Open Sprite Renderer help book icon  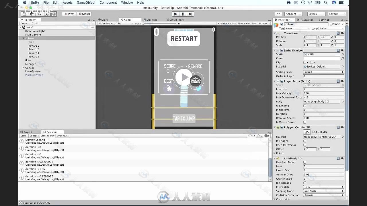coord(338,50)
